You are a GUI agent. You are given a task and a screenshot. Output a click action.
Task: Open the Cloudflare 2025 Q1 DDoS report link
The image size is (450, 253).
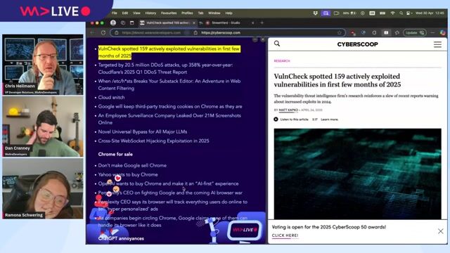(x=166, y=69)
